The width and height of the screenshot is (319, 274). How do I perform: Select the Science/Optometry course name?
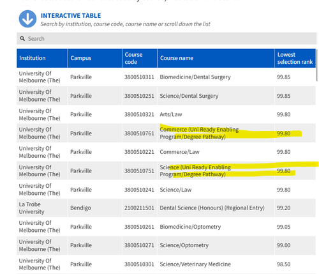(x=184, y=245)
